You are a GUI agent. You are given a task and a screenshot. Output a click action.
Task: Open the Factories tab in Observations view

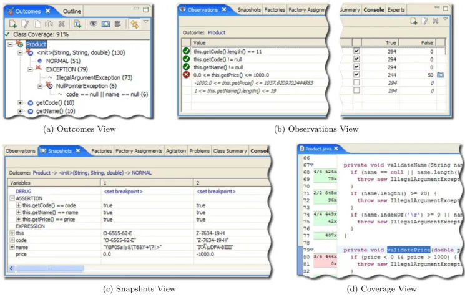click(274, 10)
